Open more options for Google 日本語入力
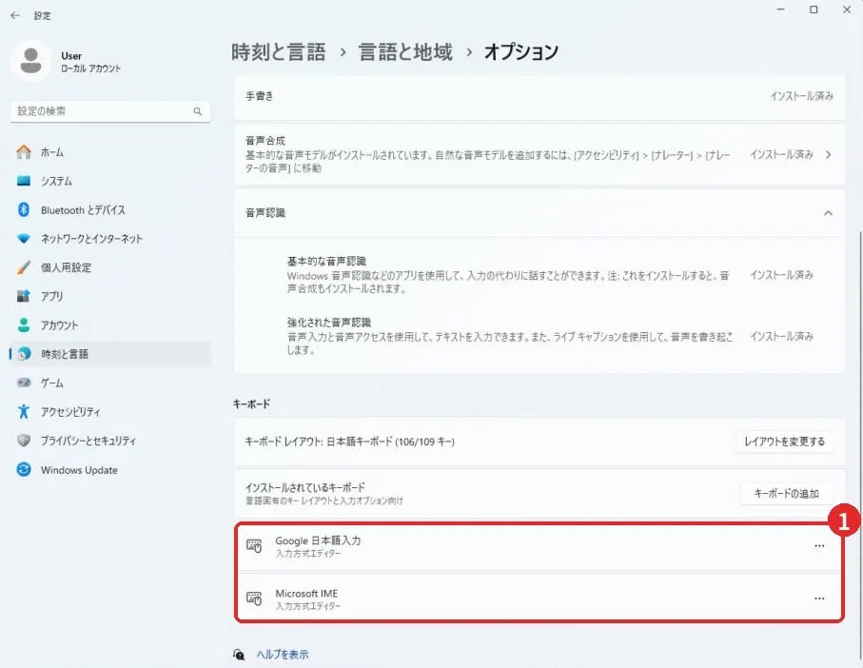The width and height of the screenshot is (863, 668). (819, 546)
